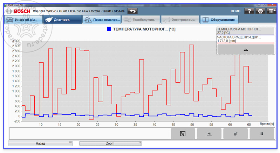Click the print icon in header

coord(260,11)
